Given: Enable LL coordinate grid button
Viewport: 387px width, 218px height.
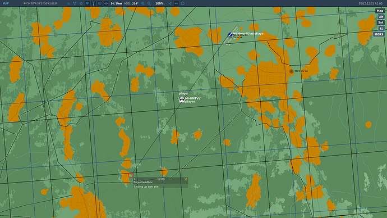Looking at the screenshot, I should [381, 29].
